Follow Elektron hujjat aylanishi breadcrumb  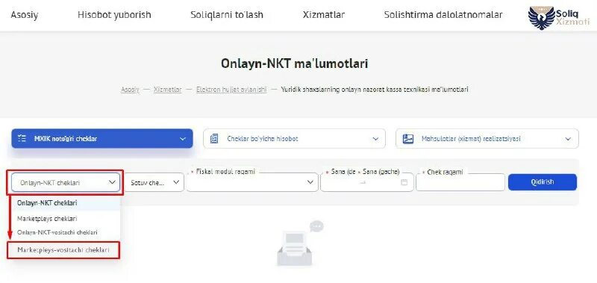click(x=231, y=90)
